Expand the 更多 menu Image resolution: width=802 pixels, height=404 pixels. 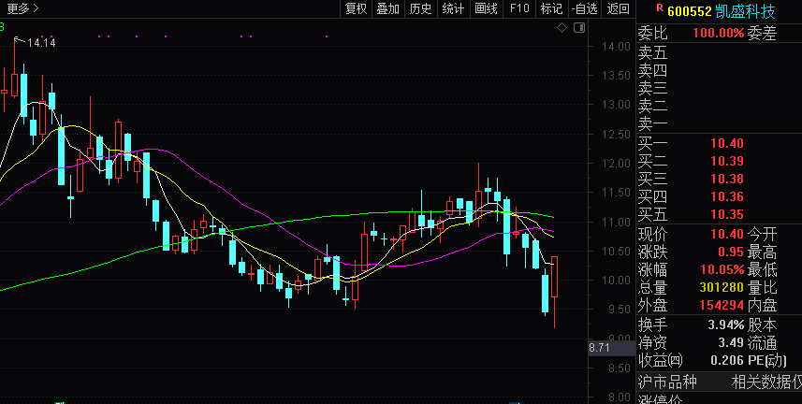tap(21, 9)
